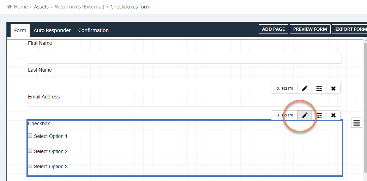The height and width of the screenshot is (181, 367).
Task: Select the Checkboxes form breadcrumb text
Action: pos(130,7)
